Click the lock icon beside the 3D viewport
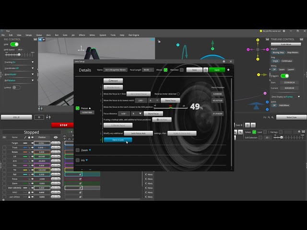The height and width of the screenshot is (230, 307). 159,41
